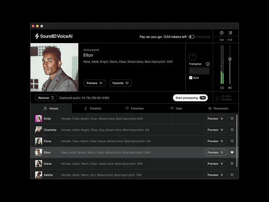
Task: Click the stereo link icon under meters
Action: [222, 88]
